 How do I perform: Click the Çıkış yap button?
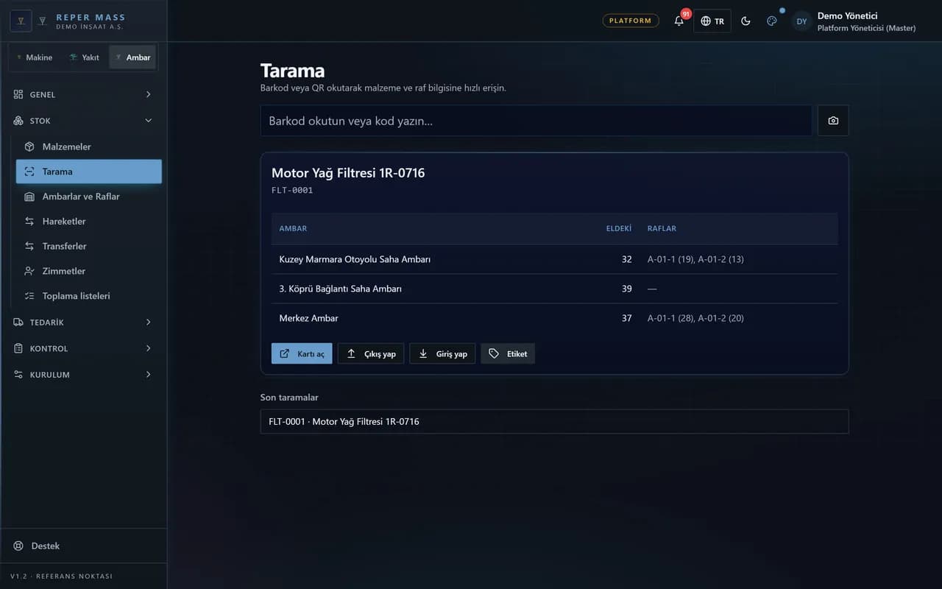371,353
